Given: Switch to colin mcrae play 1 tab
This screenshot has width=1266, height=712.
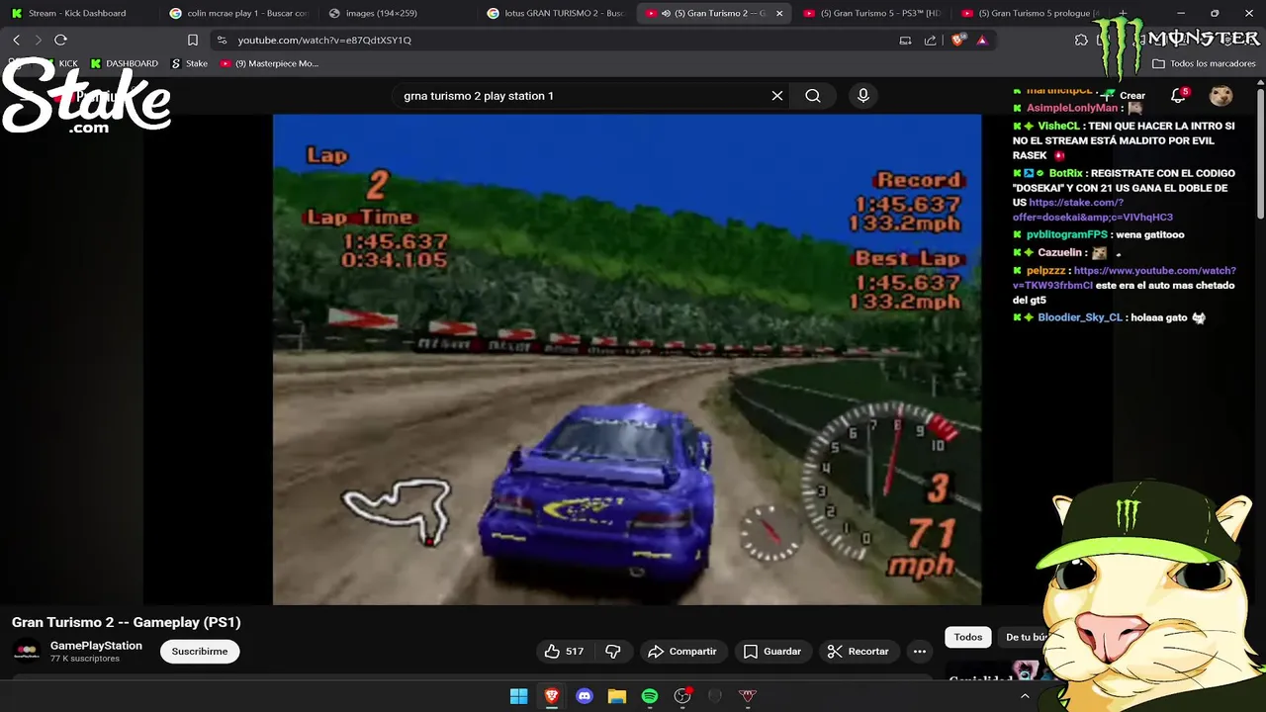Looking at the screenshot, I should pyautogui.click(x=237, y=13).
